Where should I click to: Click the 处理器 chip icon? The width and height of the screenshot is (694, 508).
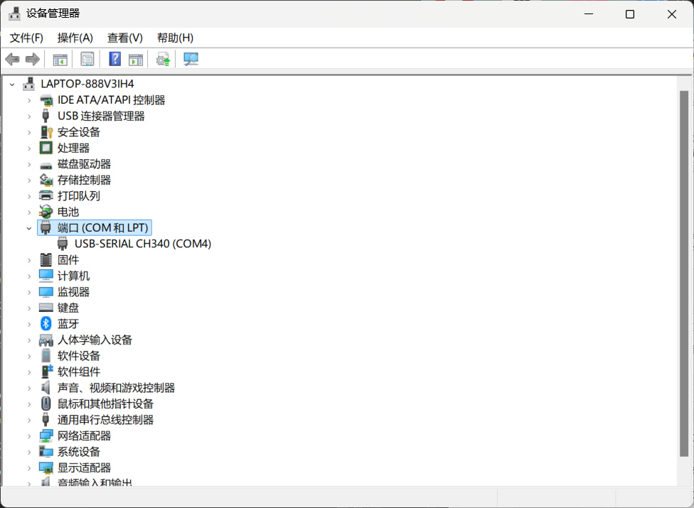coord(46,148)
